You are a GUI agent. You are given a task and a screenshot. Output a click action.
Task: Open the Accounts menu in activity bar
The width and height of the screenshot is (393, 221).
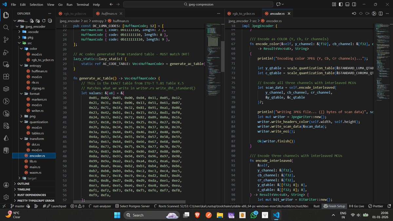(x=6, y=185)
